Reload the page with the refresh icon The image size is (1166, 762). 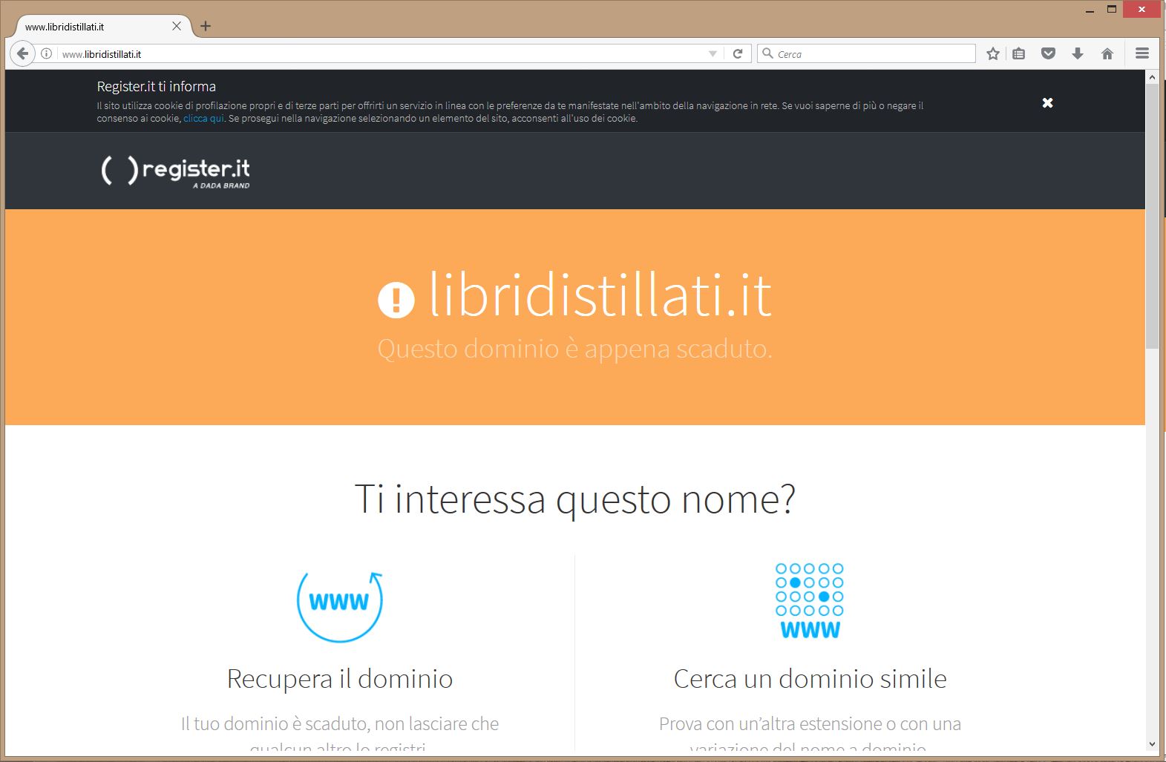tap(737, 53)
